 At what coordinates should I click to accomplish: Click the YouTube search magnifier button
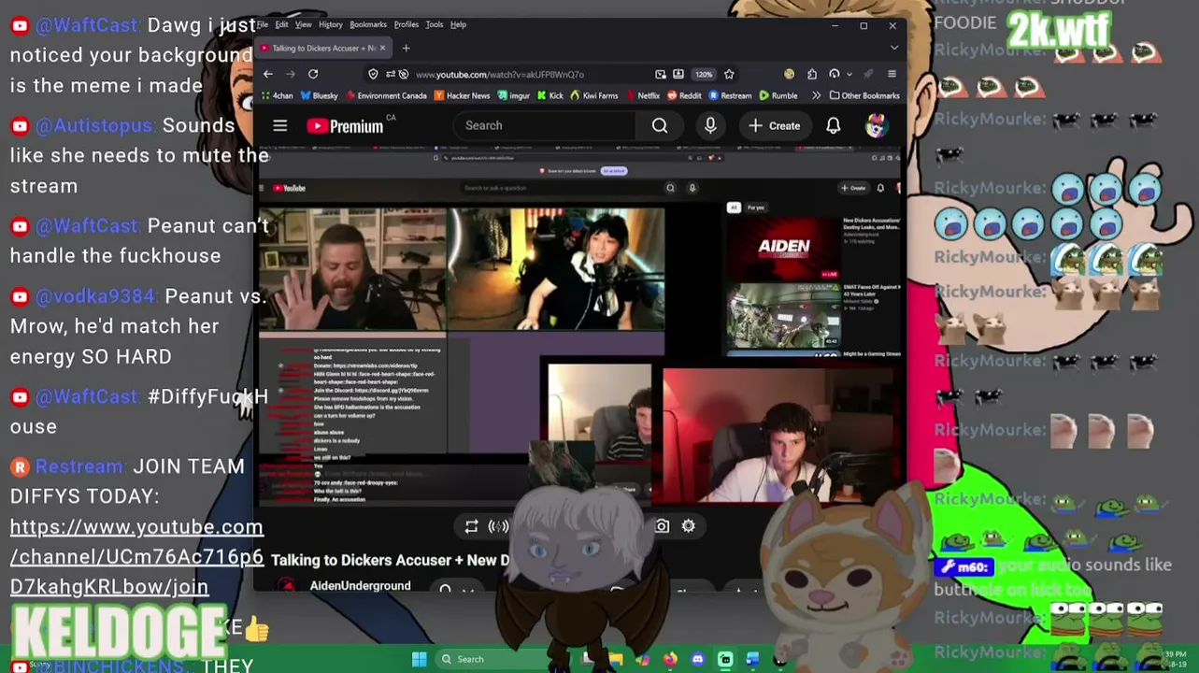click(x=660, y=125)
